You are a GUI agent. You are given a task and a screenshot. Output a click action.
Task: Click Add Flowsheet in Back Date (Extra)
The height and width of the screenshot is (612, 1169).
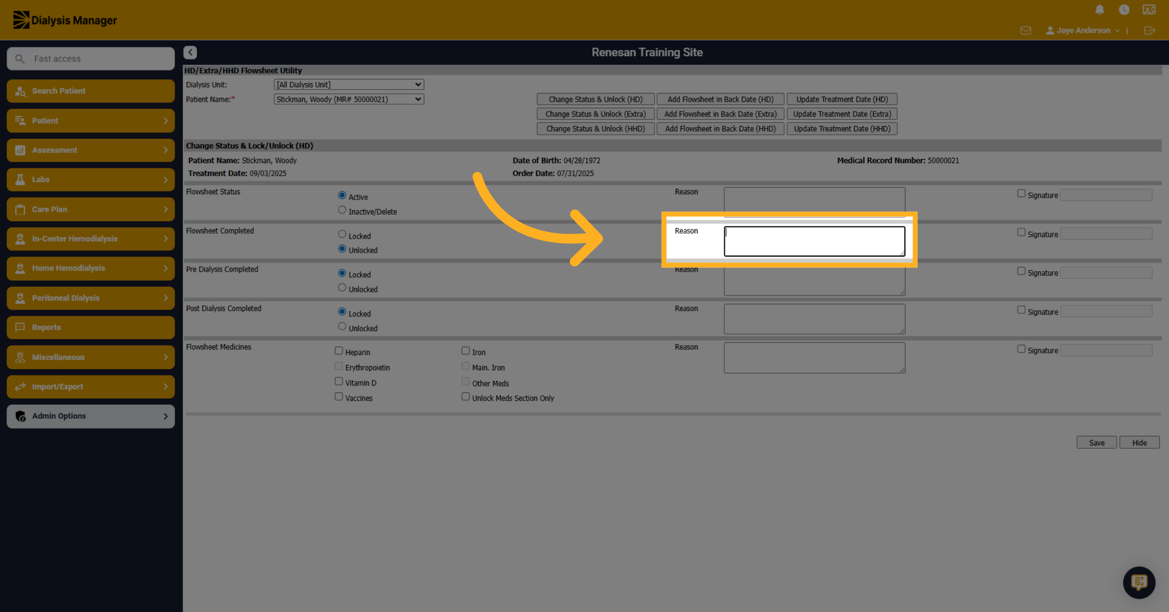720,114
